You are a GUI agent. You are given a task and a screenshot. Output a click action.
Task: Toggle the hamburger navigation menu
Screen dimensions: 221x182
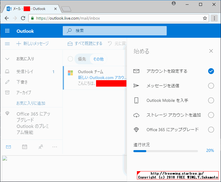tap(7, 44)
